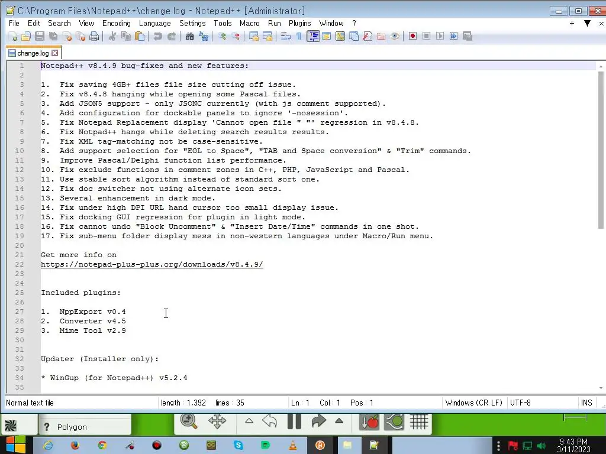Screen dimensions: 606x454
Task: Click the vertical scrollbar thumb in the editor
Action: pos(601,150)
